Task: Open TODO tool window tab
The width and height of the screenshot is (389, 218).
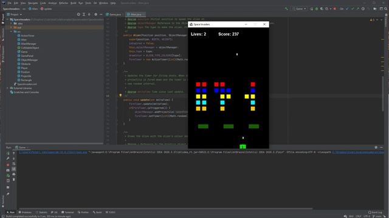Action: coord(111,213)
